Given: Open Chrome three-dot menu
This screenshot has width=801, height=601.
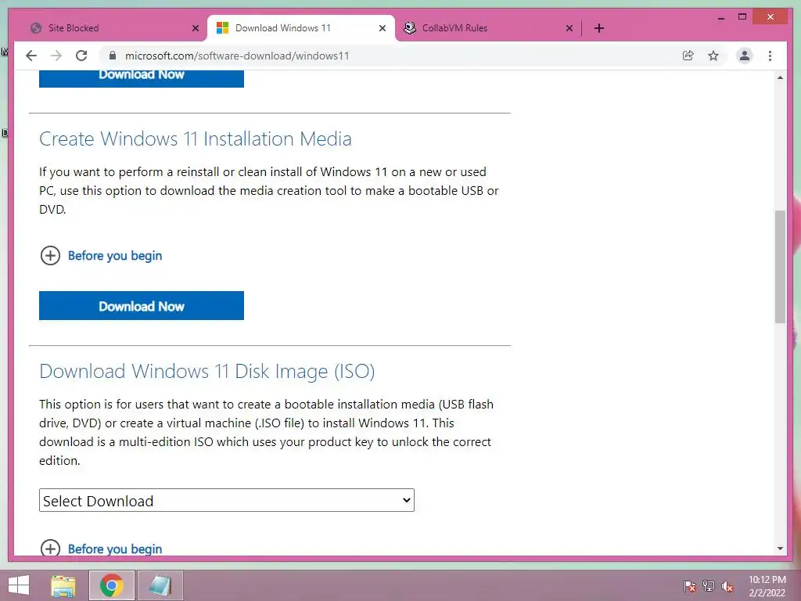Looking at the screenshot, I should pyautogui.click(x=770, y=56).
